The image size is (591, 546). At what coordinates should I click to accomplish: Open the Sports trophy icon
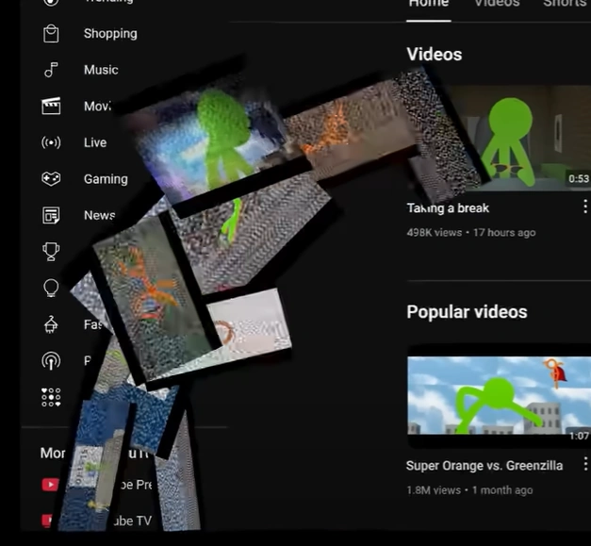[x=51, y=252]
